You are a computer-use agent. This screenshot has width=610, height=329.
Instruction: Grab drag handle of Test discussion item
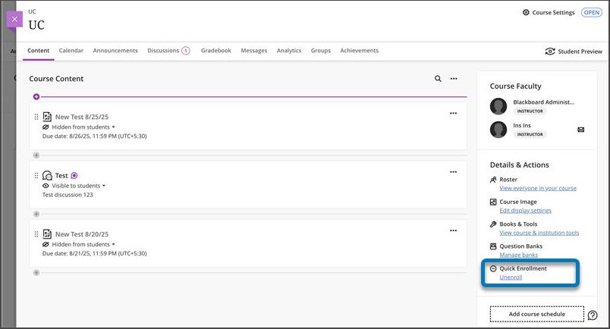(36, 175)
